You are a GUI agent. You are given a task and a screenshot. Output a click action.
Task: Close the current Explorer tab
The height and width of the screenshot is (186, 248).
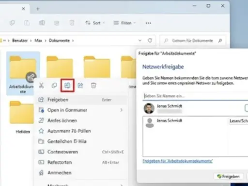(23, 9)
